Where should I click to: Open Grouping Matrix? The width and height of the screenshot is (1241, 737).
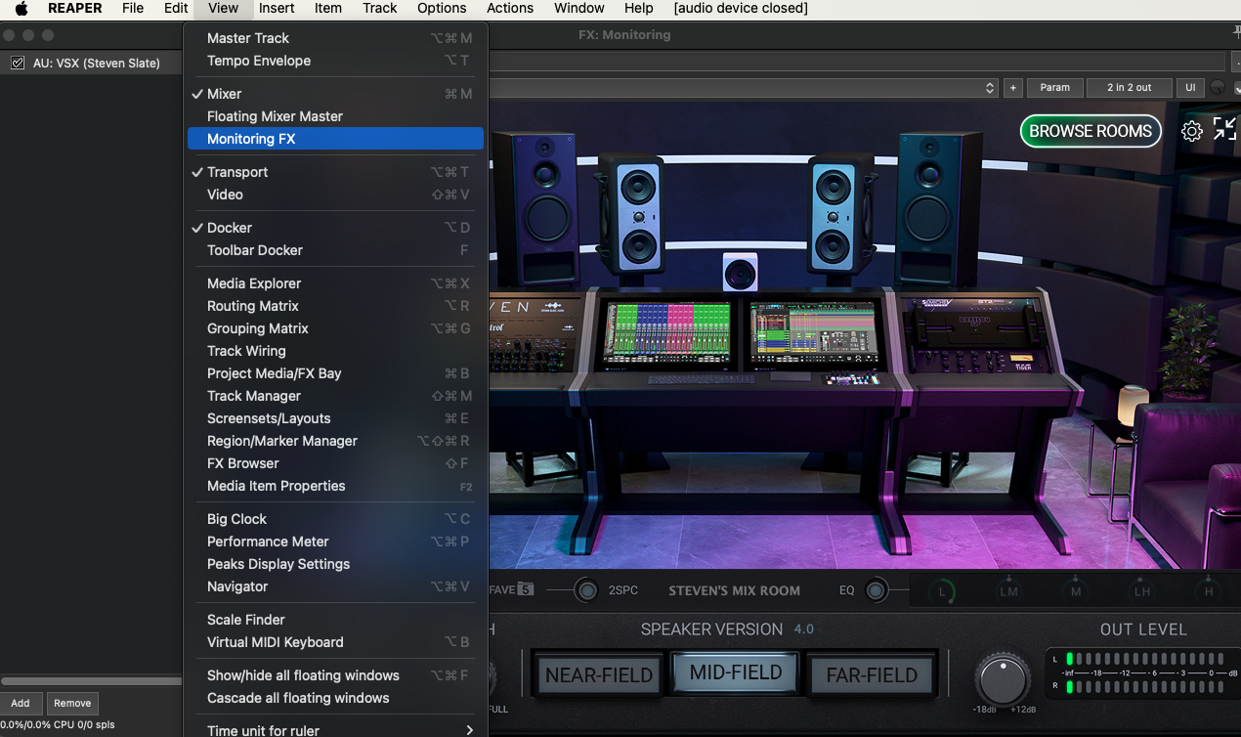pyautogui.click(x=335, y=328)
